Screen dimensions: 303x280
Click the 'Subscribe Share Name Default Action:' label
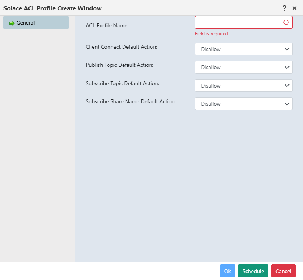[x=131, y=102]
